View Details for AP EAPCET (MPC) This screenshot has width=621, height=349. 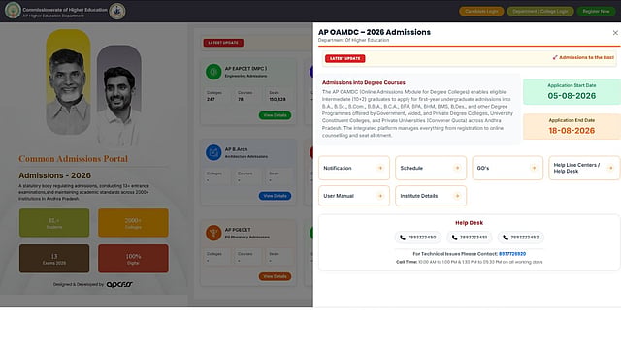coord(275,115)
